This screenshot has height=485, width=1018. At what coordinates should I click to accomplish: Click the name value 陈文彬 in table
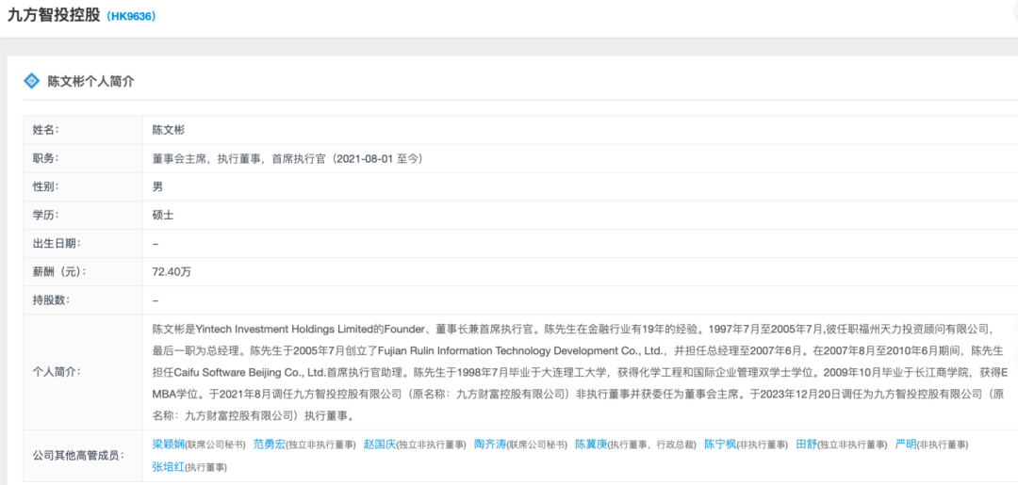(169, 130)
